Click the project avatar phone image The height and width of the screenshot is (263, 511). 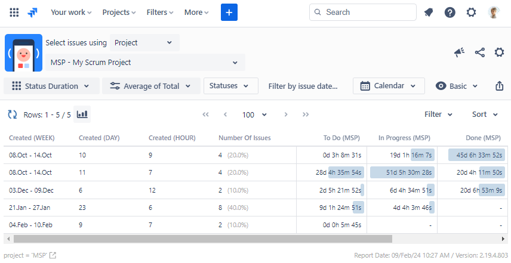tap(23, 52)
